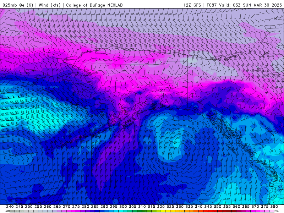Click the 280 value on color scale
This screenshot has width=284, height=213.
pyautogui.click(x=85, y=207)
